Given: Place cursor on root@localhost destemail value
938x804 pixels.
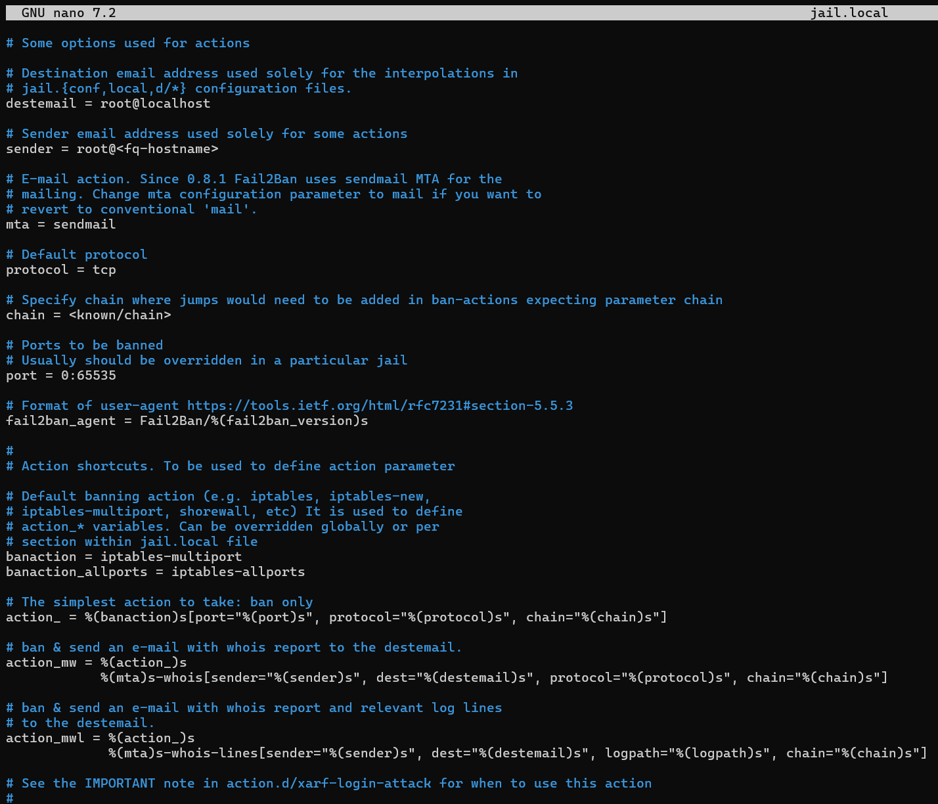Looking at the screenshot, I should (155, 104).
